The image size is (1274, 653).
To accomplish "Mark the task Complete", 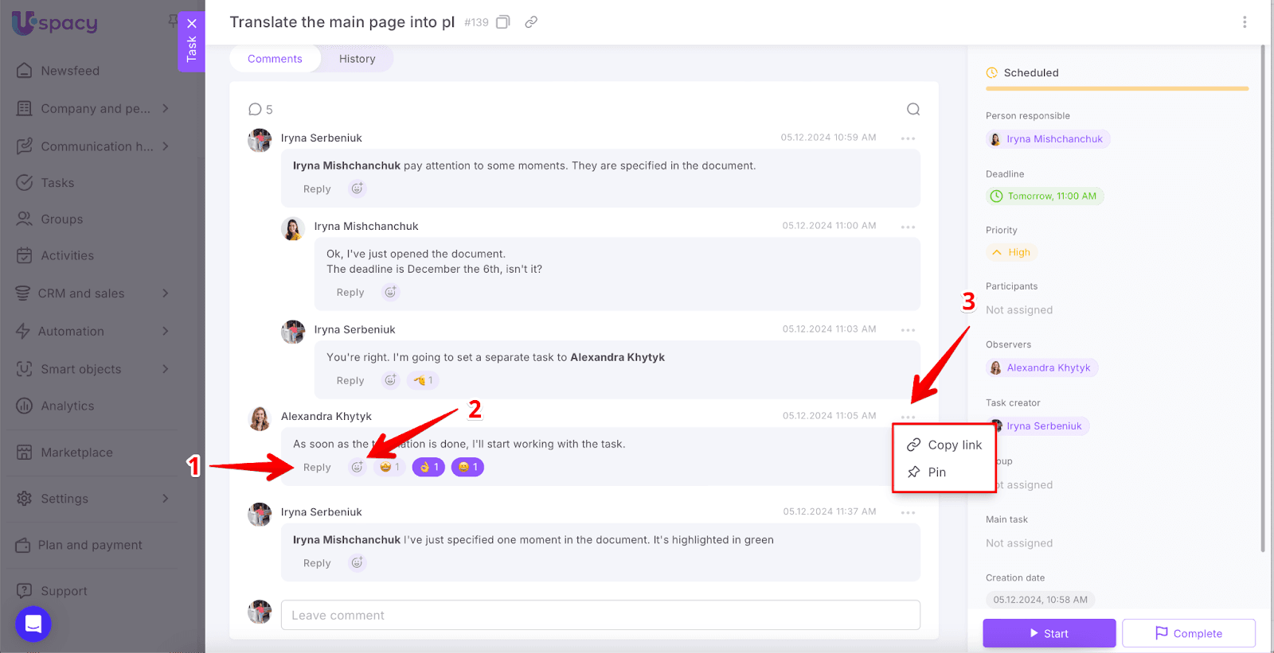I will (x=1189, y=633).
